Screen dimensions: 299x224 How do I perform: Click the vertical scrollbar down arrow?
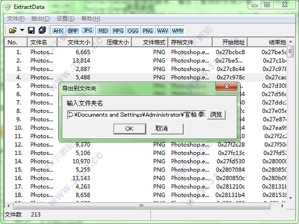(x=291, y=198)
